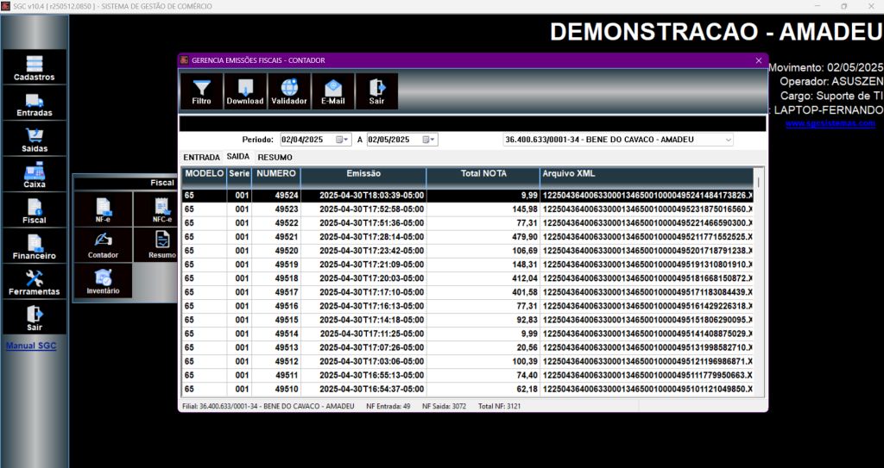The width and height of the screenshot is (884, 468).
Task: Open Contador in the Fiscal panel
Action: [104, 245]
